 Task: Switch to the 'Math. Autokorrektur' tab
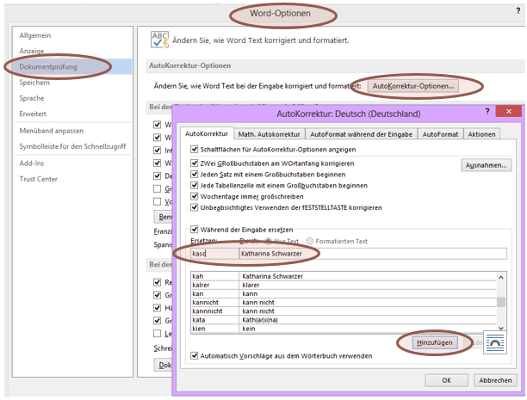tap(269, 134)
